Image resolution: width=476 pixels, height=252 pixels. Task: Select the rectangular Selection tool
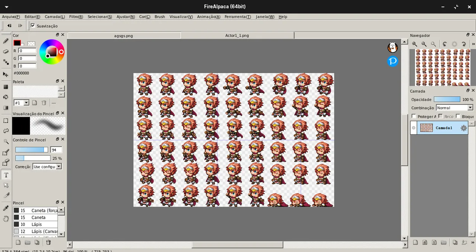click(x=6, y=120)
